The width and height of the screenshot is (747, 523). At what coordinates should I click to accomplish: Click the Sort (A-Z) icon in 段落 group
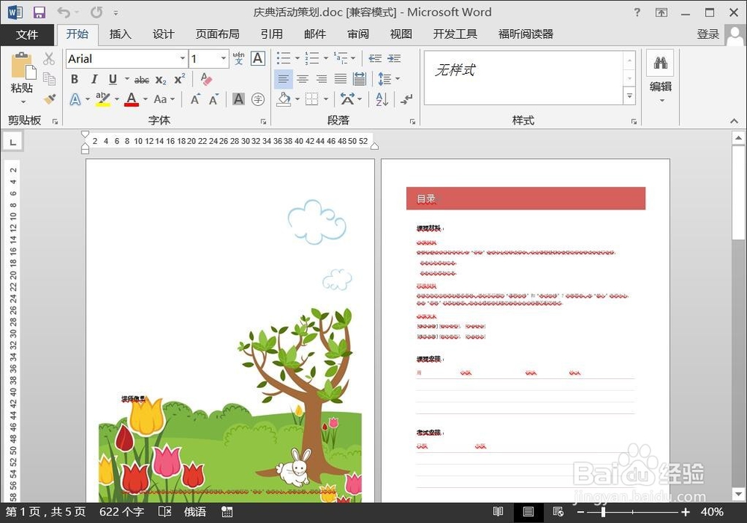coord(381,99)
